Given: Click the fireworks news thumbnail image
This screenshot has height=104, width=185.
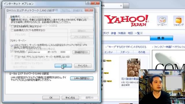Looking at the screenshot, I should tap(134, 67).
